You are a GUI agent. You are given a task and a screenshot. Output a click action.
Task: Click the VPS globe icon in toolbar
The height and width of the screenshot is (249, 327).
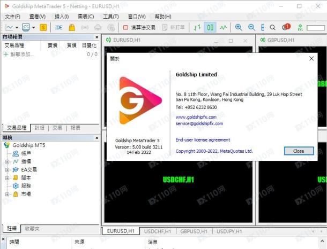[x=111, y=27]
